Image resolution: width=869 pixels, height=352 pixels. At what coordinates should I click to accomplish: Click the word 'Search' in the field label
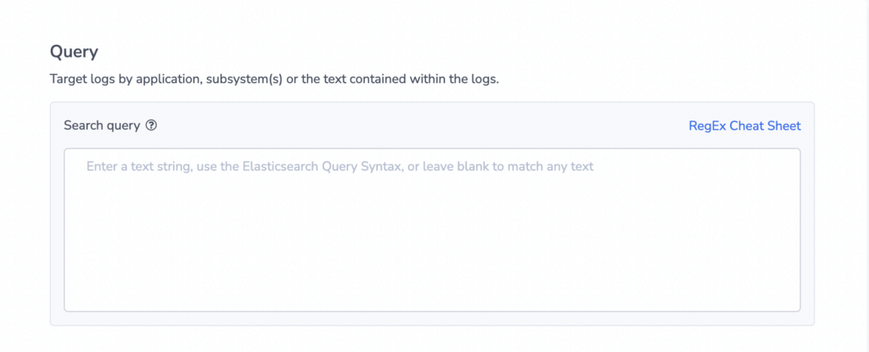pos(82,126)
